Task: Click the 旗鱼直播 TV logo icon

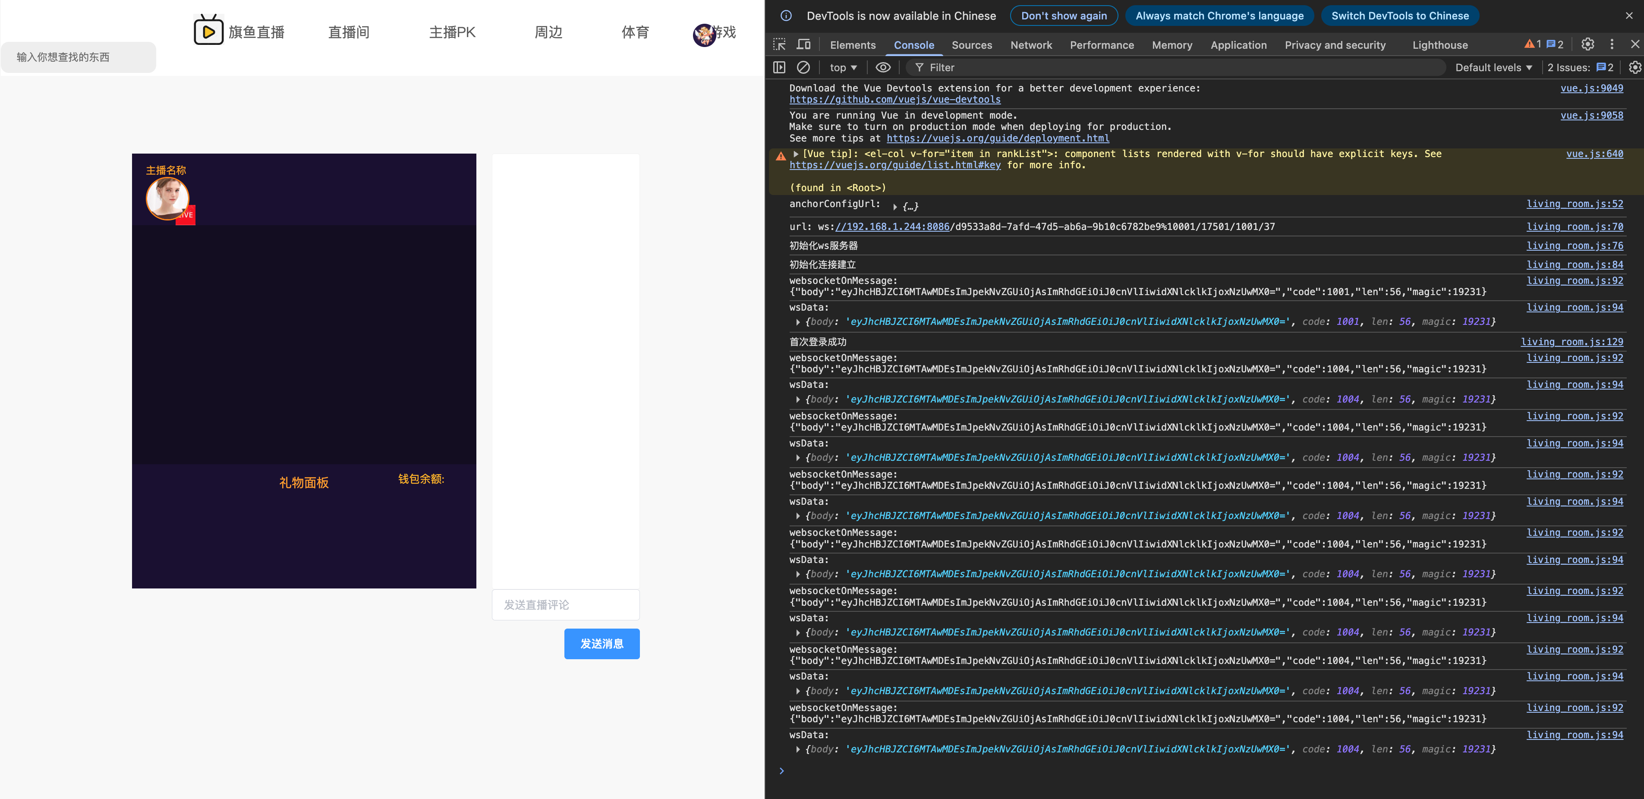Action: 208,31
